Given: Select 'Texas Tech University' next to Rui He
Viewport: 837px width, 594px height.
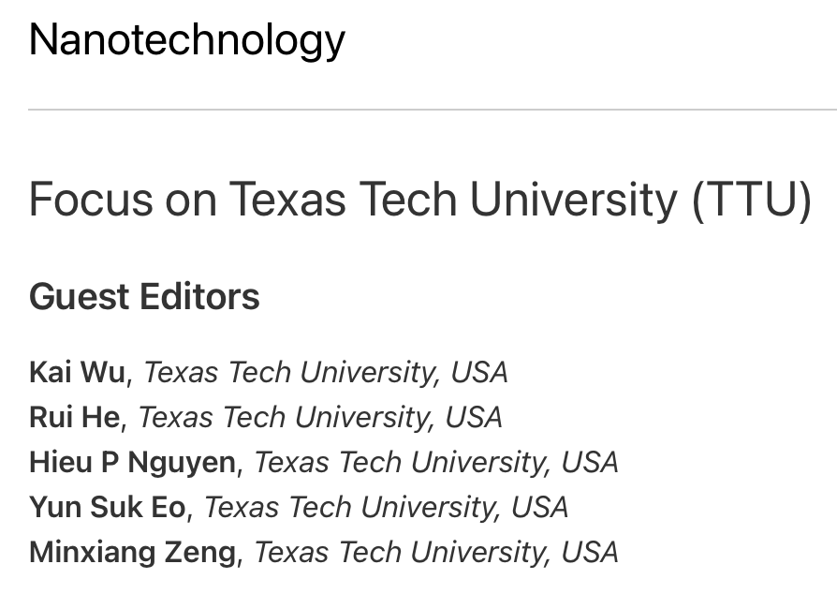Looking at the screenshot, I should [x=284, y=417].
